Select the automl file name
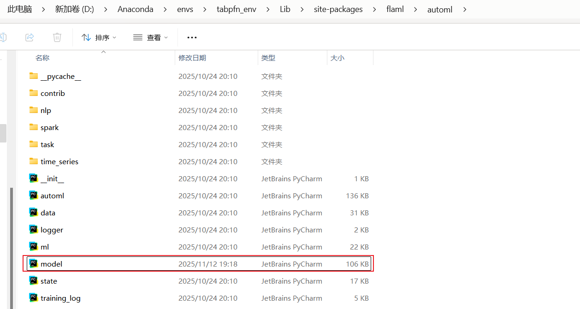Screen dimensions: 580x309 52,196
